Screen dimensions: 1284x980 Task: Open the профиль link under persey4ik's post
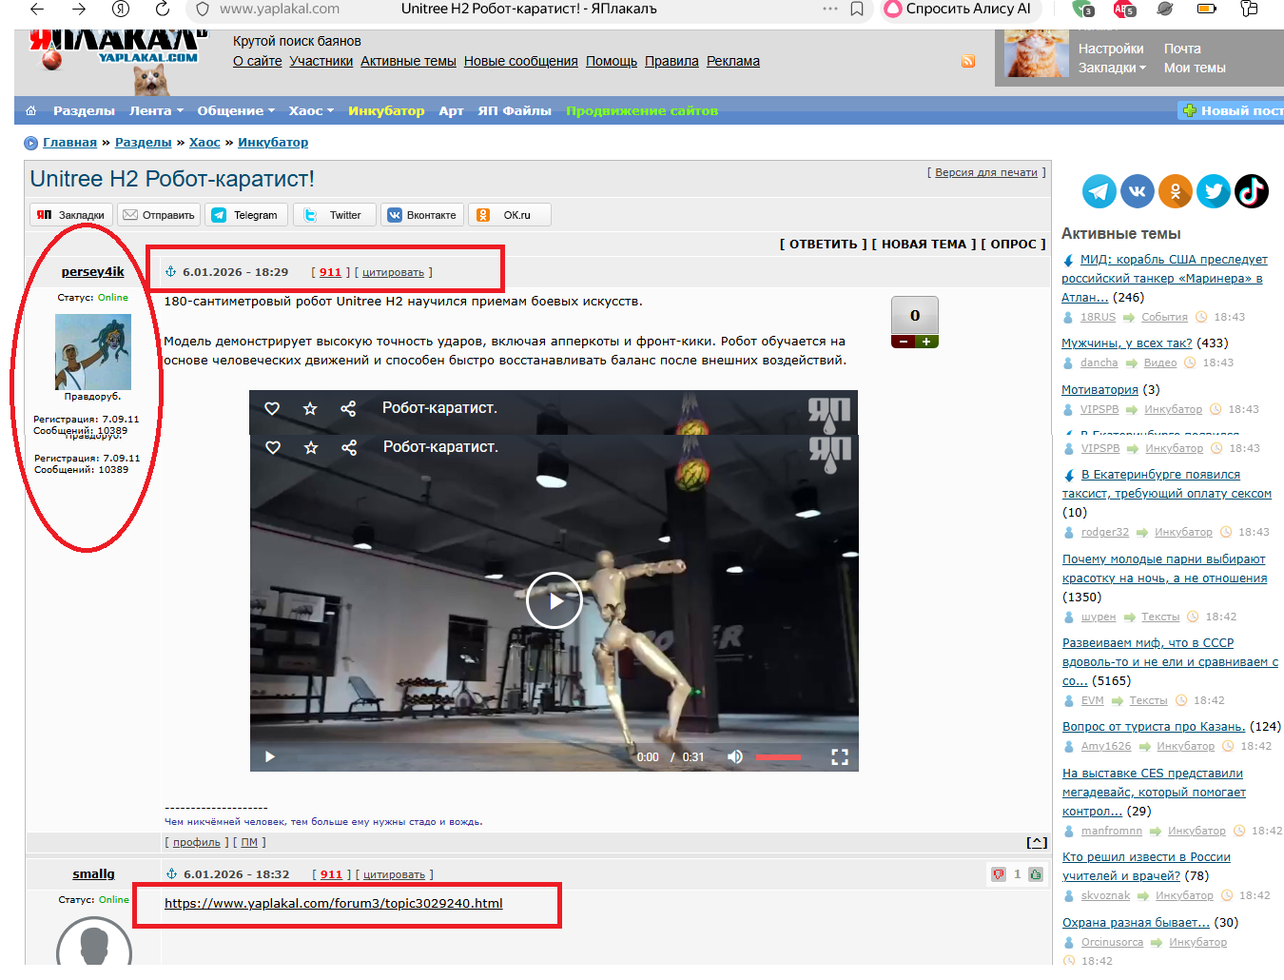(196, 842)
